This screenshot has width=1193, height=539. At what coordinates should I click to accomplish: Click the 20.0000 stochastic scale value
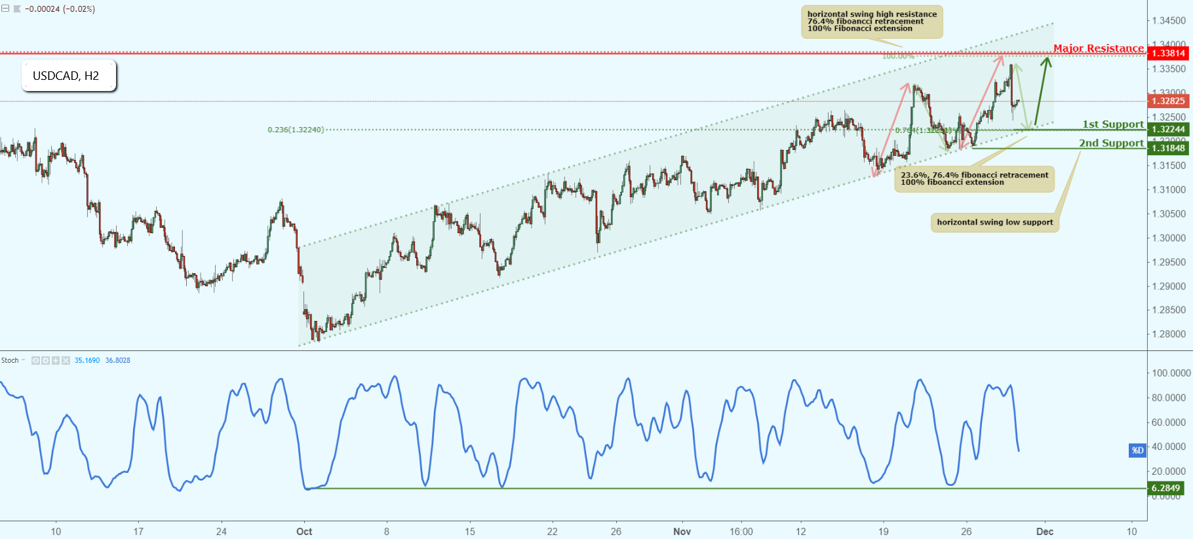(1169, 471)
